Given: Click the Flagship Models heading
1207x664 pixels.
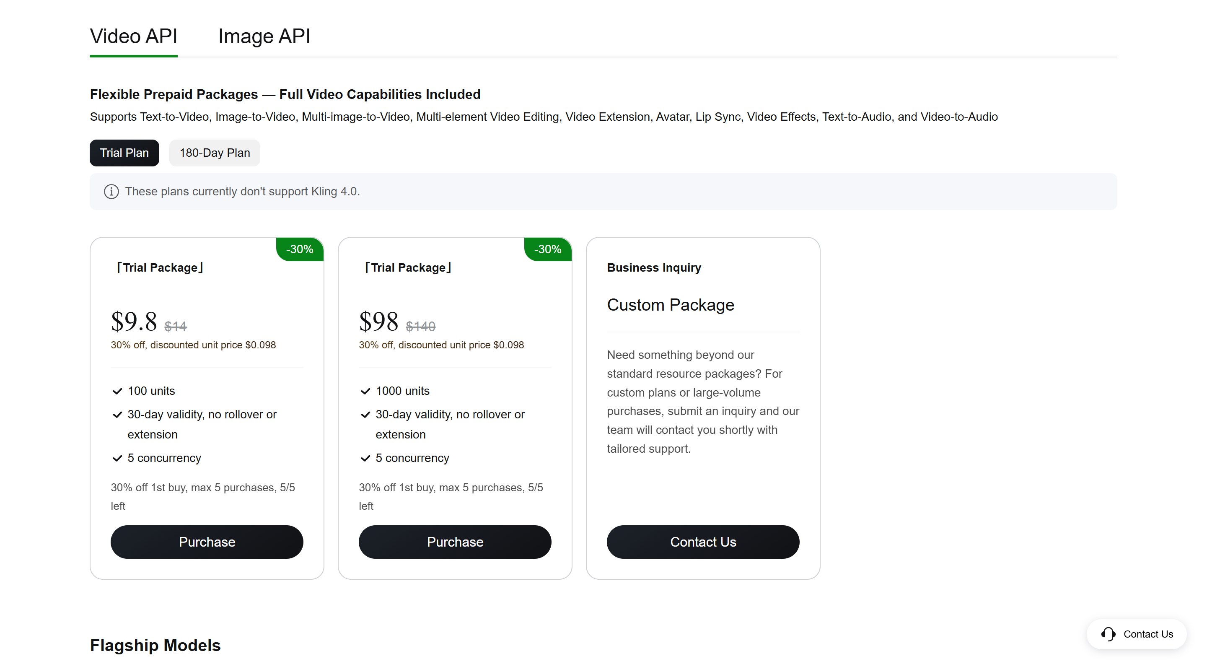Looking at the screenshot, I should click(155, 645).
